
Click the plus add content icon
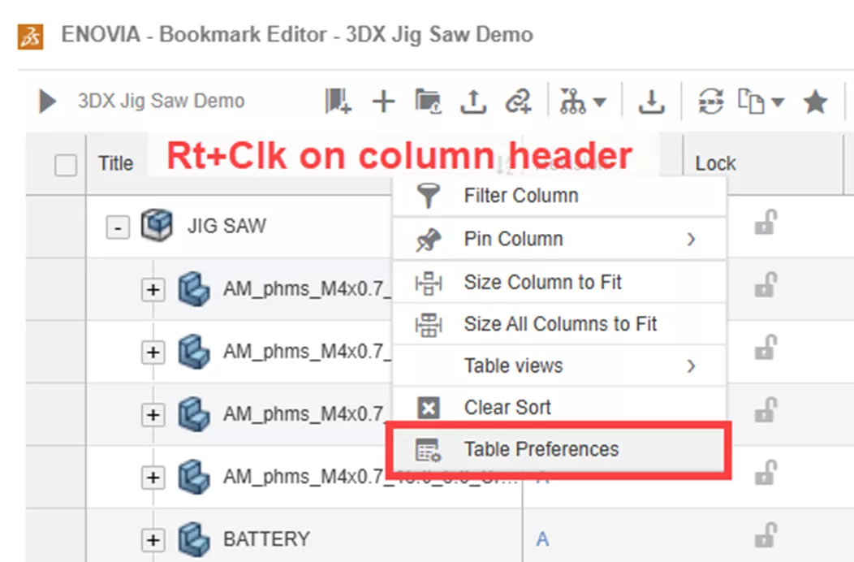[x=383, y=102]
